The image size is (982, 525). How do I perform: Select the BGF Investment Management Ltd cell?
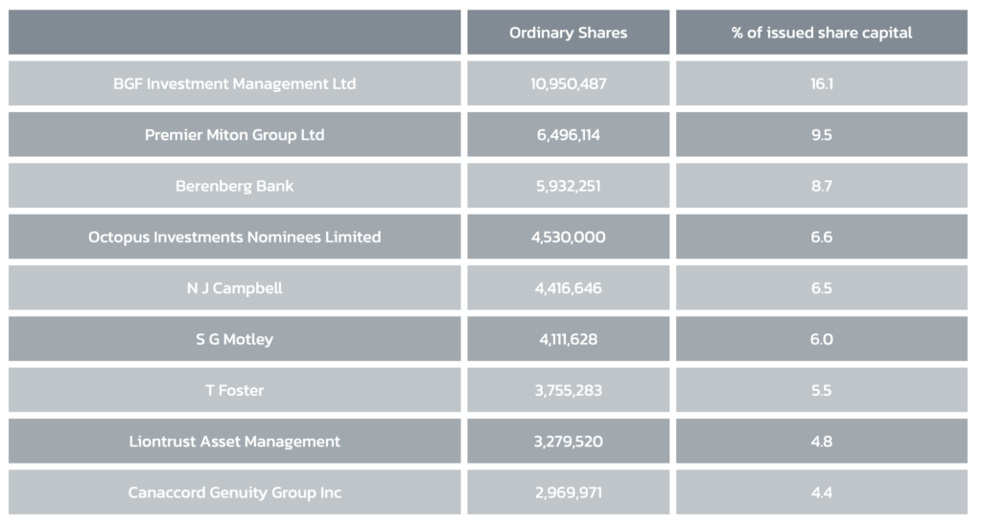pos(234,83)
